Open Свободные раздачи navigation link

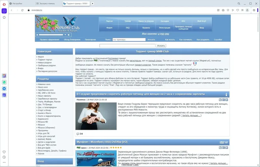click(x=47, y=66)
